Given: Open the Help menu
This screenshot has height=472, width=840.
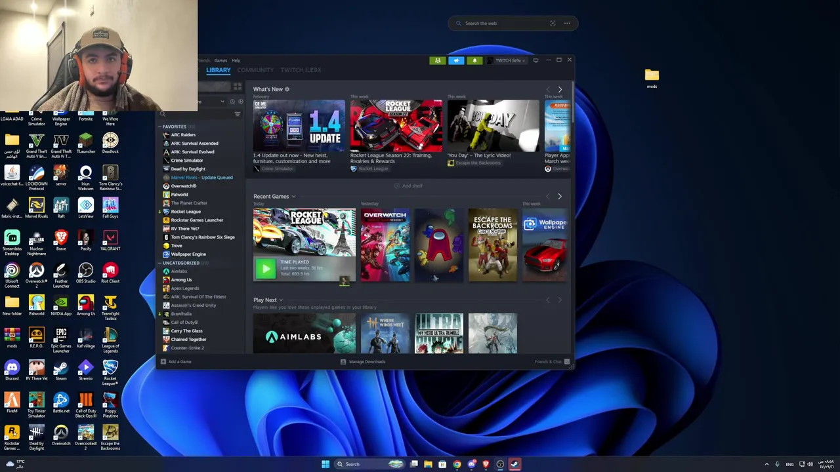Looking at the screenshot, I should tap(236, 60).
